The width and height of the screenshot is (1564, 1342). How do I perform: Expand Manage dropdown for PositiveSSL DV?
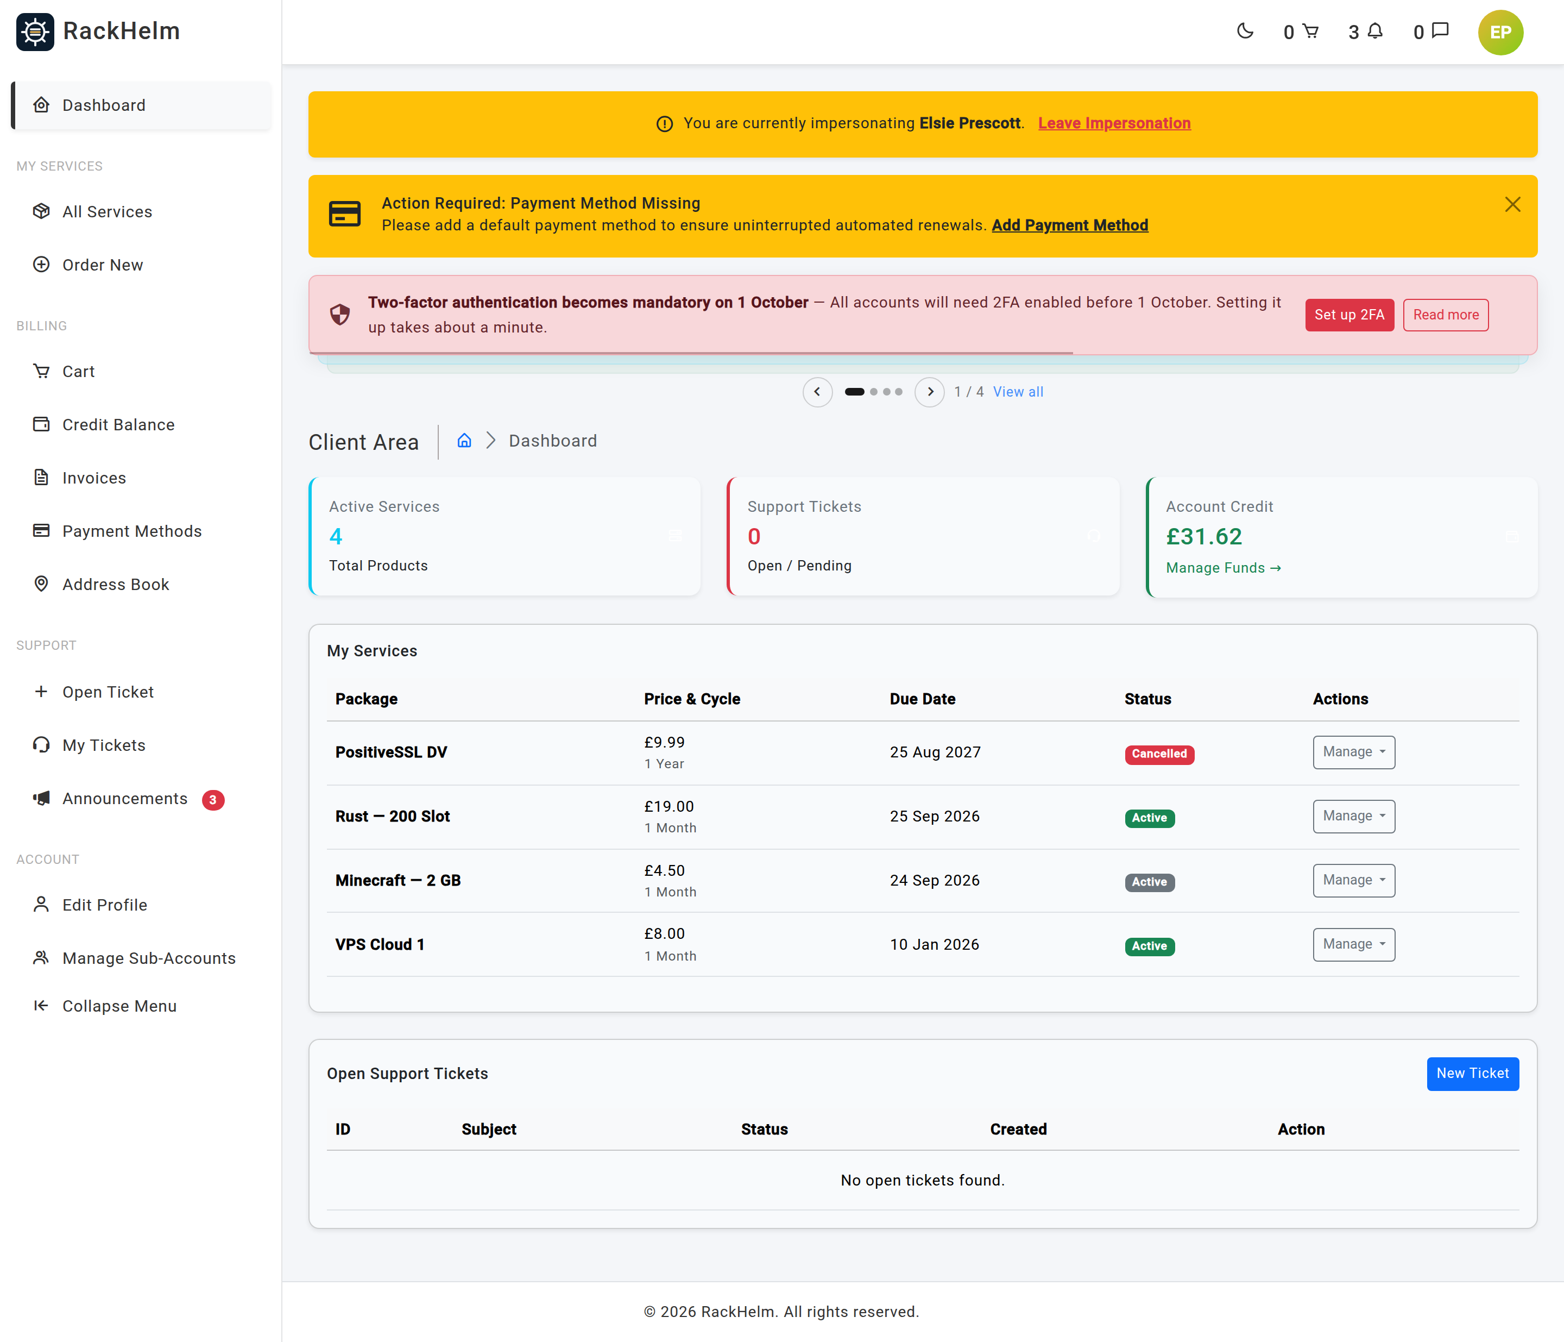click(x=1353, y=752)
